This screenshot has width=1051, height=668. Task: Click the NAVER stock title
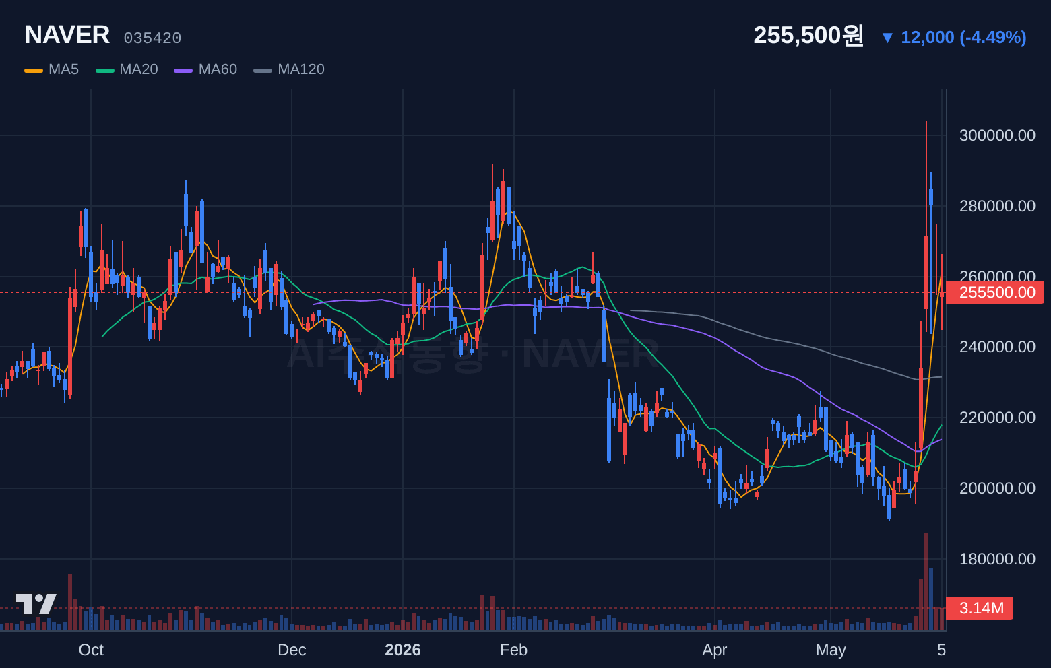pyautogui.click(x=67, y=35)
